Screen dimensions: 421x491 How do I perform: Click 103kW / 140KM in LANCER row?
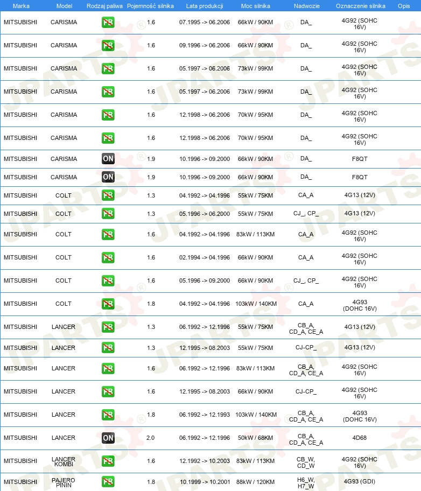[x=256, y=415]
